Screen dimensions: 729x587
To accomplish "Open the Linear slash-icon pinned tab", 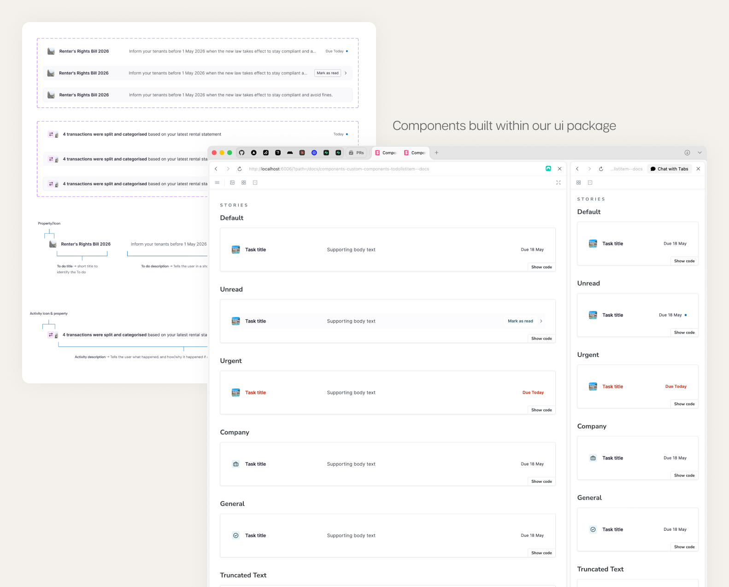I will click(x=266, y=153).
